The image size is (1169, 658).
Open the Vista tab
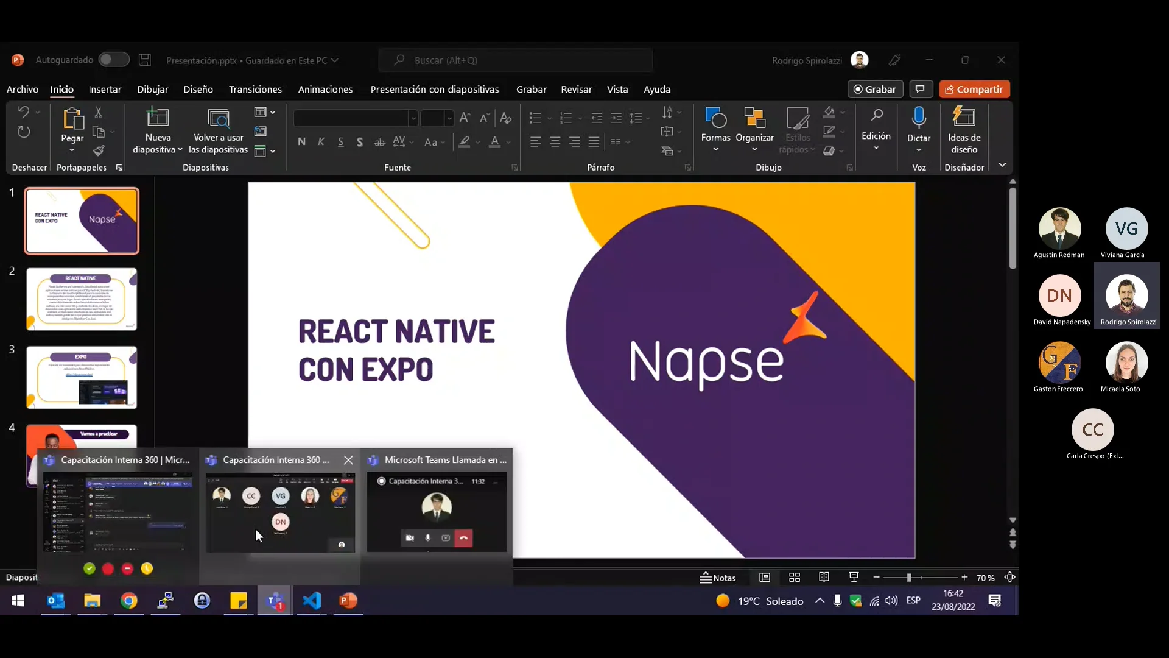(x=617, y=89)
